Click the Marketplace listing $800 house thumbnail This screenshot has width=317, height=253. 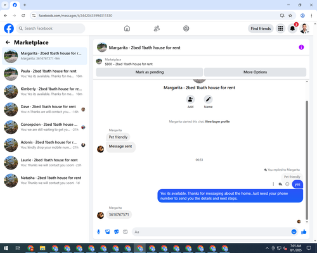99,61
